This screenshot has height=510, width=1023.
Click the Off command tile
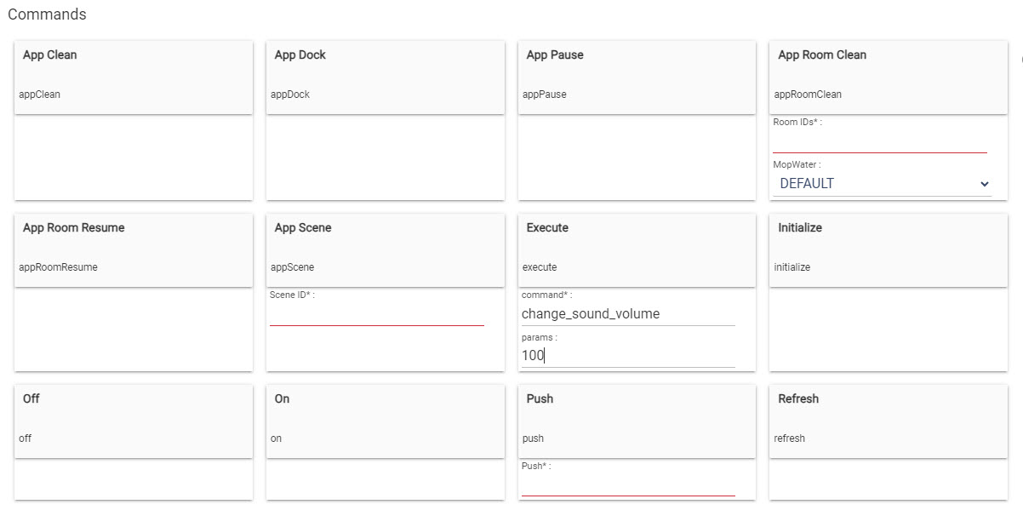(134, 421)
